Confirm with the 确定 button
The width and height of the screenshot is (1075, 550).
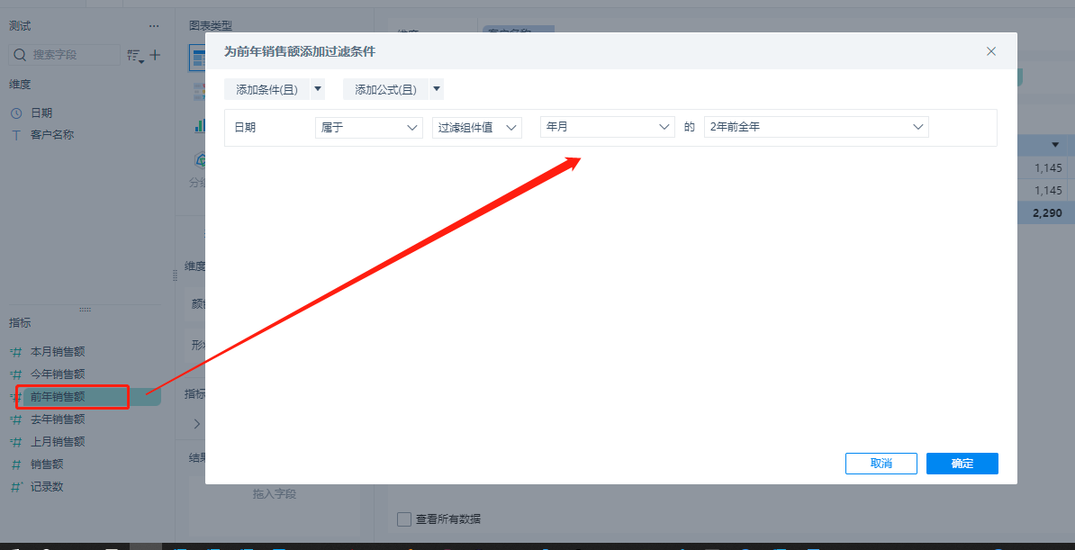click(962, 464)
